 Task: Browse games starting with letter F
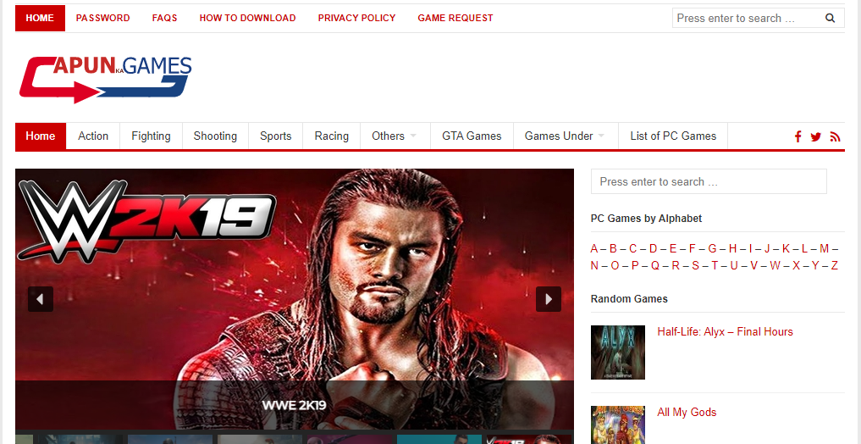(x=692, y=248)
